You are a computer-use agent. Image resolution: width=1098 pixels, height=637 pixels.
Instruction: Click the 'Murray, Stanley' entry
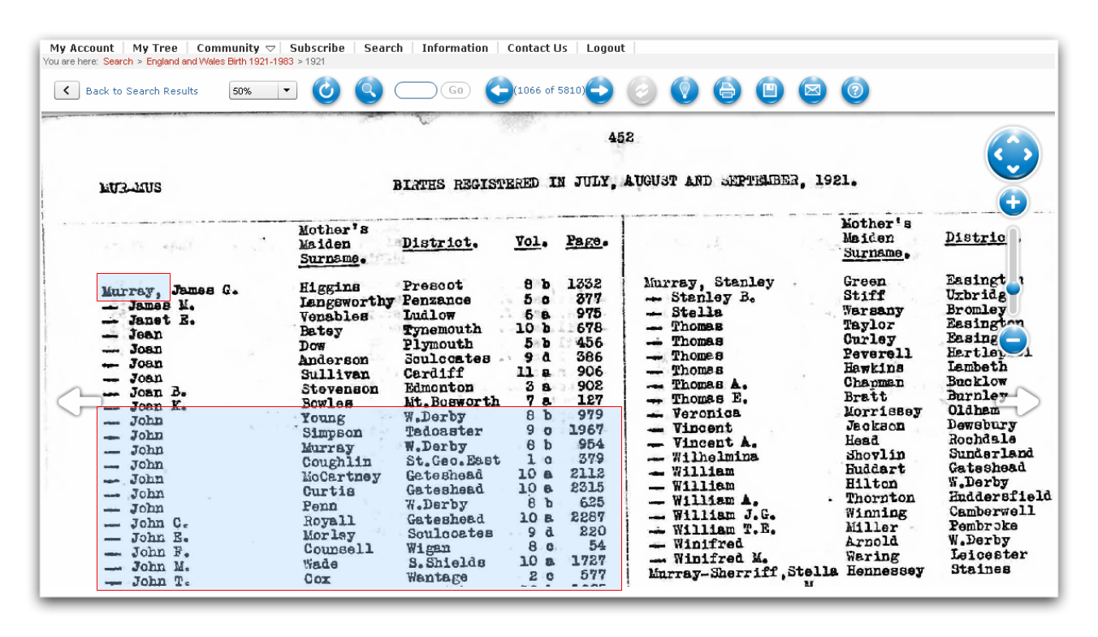coord(709,283)
